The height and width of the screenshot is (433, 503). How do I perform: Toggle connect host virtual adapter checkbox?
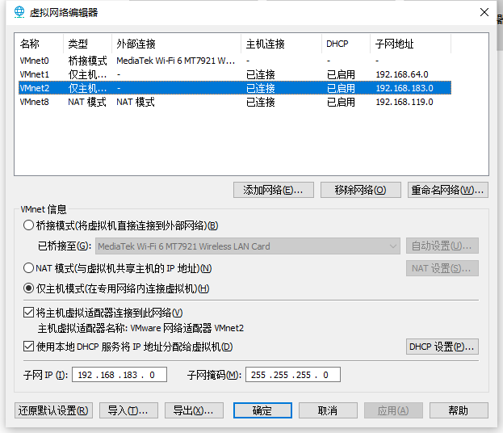(x=28, y=313)
